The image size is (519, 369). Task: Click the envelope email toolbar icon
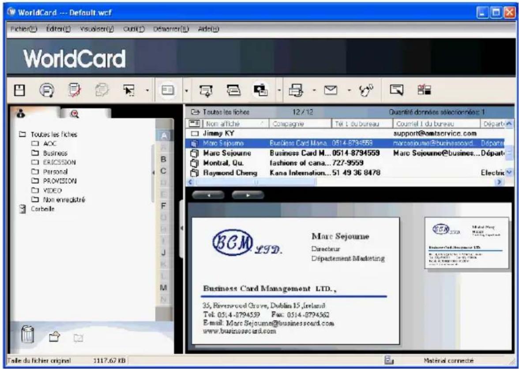[x=331, y=90]
